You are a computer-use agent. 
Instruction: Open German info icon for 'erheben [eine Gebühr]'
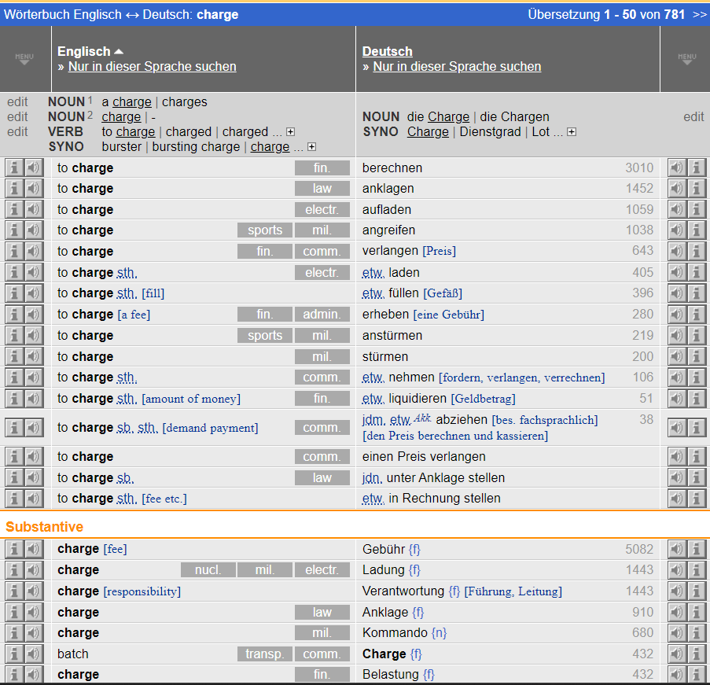[697, 315]
